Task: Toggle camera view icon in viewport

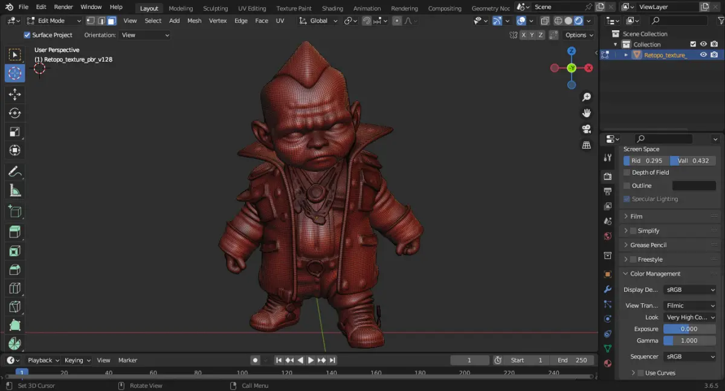Action: 586,129
